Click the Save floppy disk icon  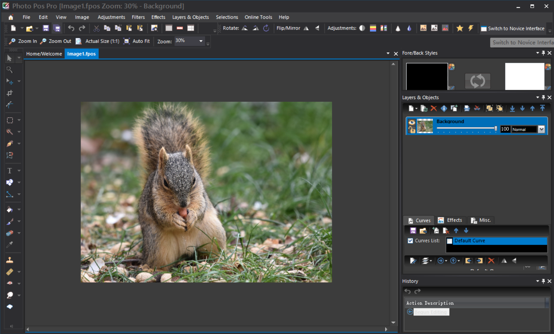(46, 28)
